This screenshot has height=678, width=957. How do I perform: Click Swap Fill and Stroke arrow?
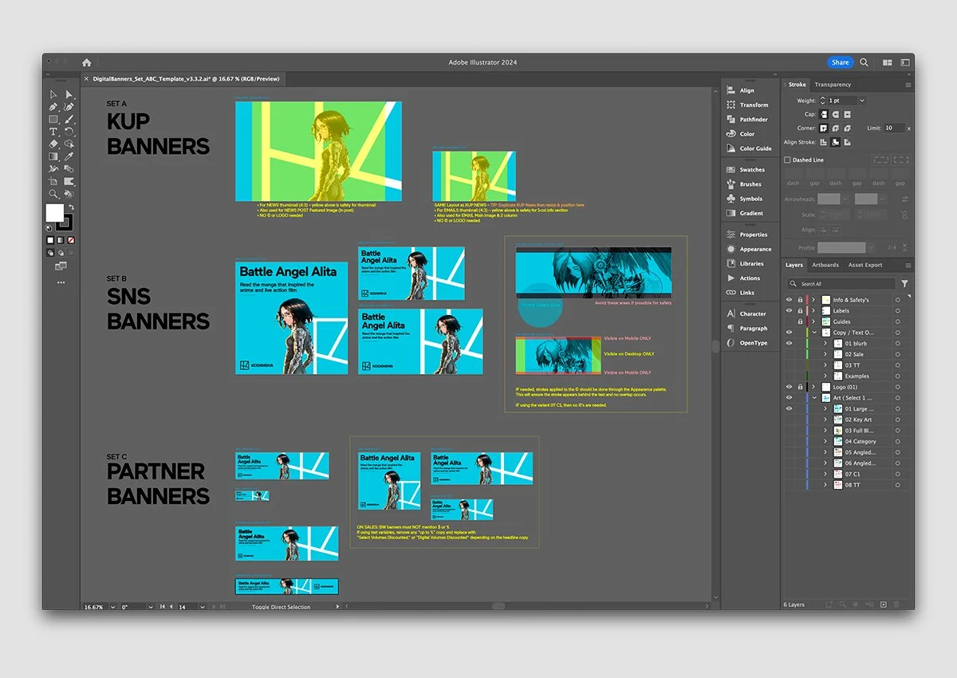(71, 207)
